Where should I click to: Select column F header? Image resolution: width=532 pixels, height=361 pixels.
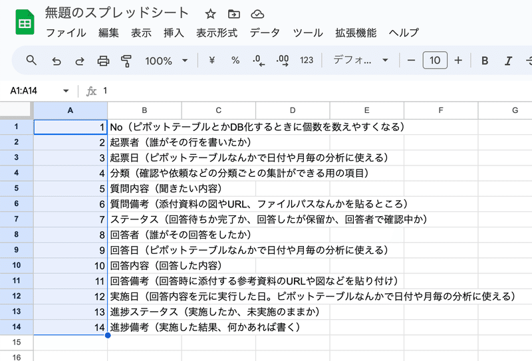click(441, 110)
